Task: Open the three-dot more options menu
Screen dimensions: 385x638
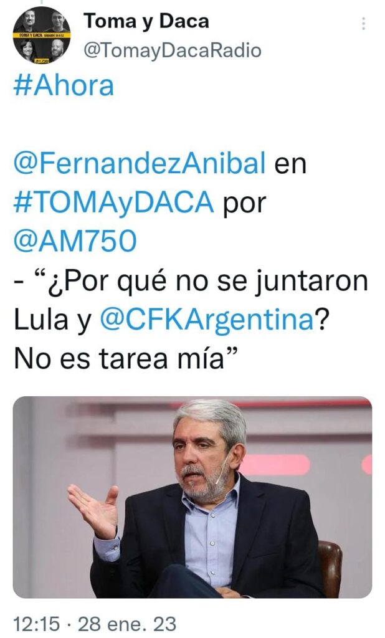Action: point(363,24)
